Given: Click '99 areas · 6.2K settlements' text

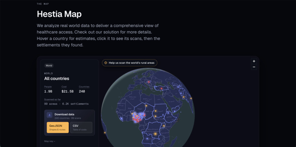Looking at the screenshot, I should (66, 104).
